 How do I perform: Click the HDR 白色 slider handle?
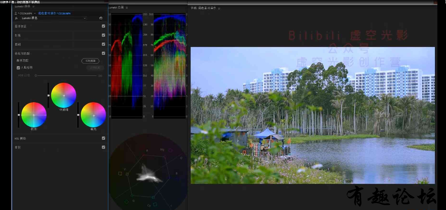pyautogui.click(x=36, y=76)
